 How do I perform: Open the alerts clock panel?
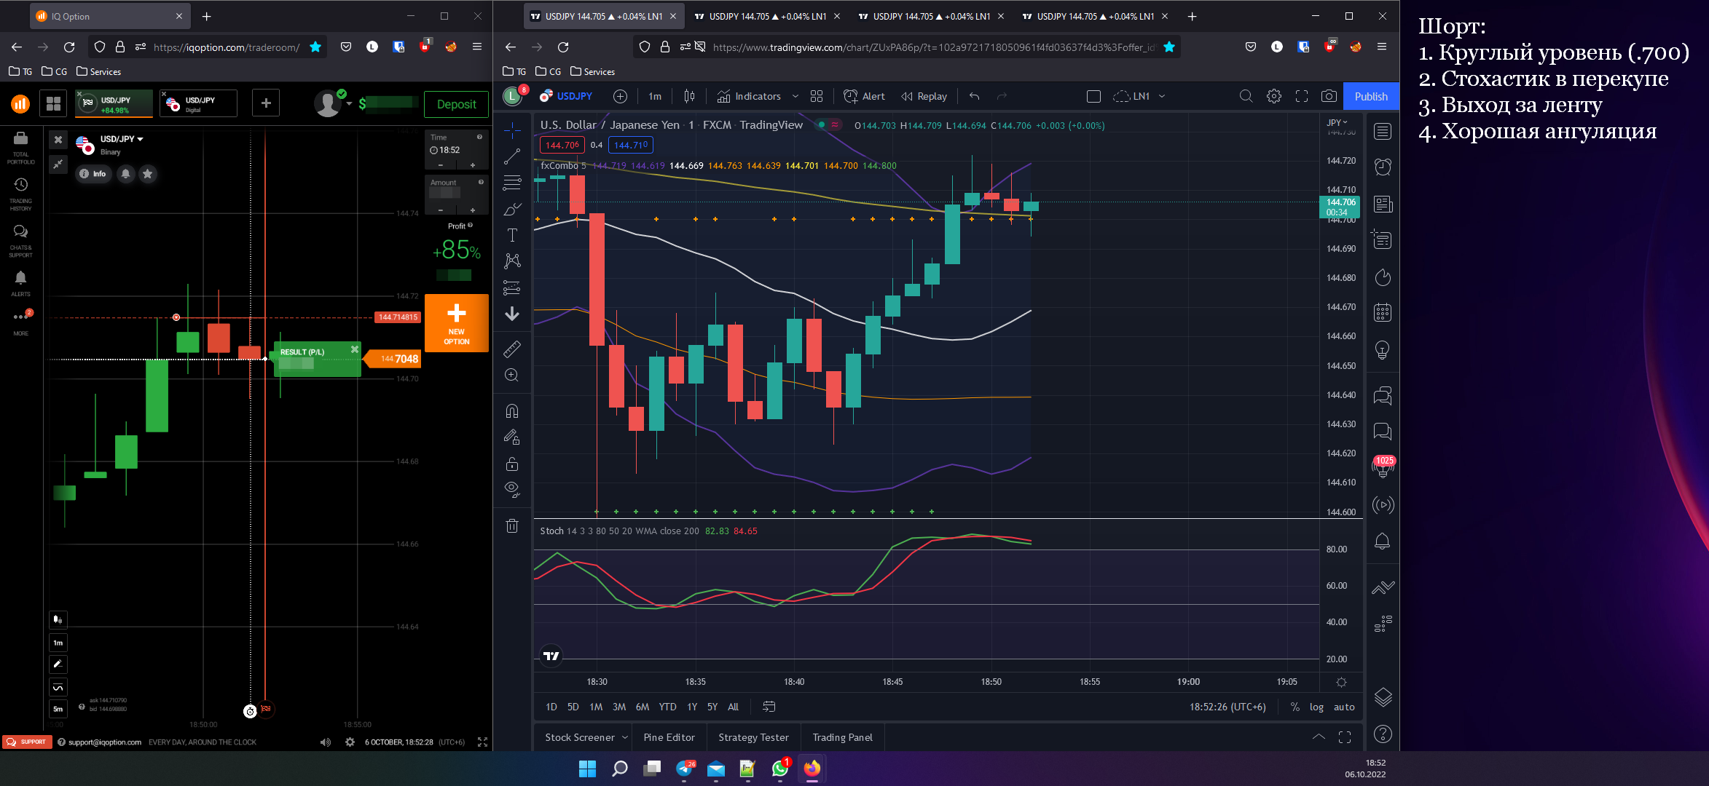1383,167
